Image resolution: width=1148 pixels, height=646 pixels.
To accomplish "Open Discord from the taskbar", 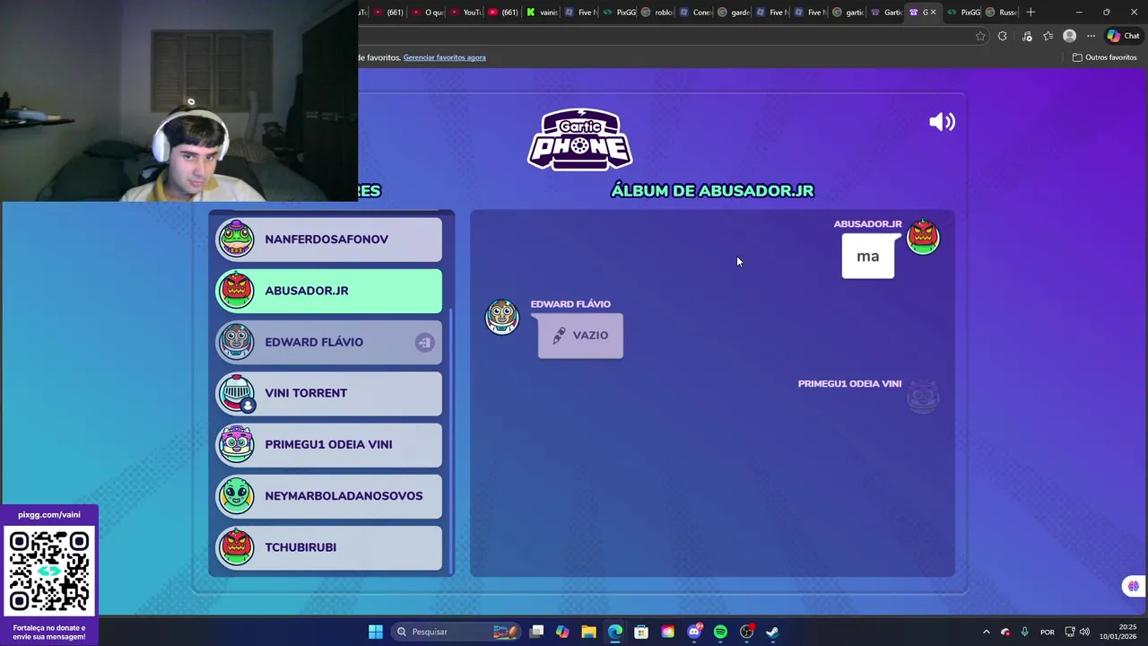I will click(694, 632).
